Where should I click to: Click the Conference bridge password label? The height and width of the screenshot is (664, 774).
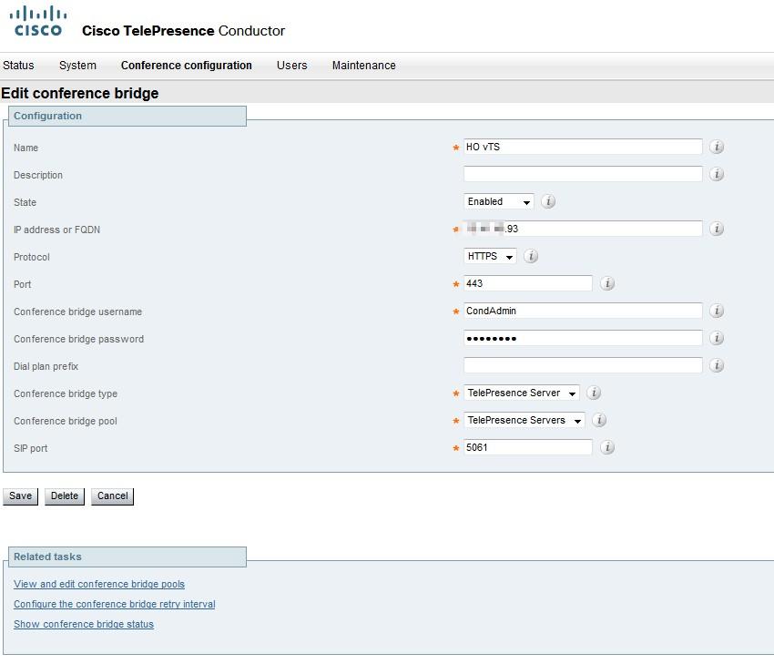pos(79,339)
